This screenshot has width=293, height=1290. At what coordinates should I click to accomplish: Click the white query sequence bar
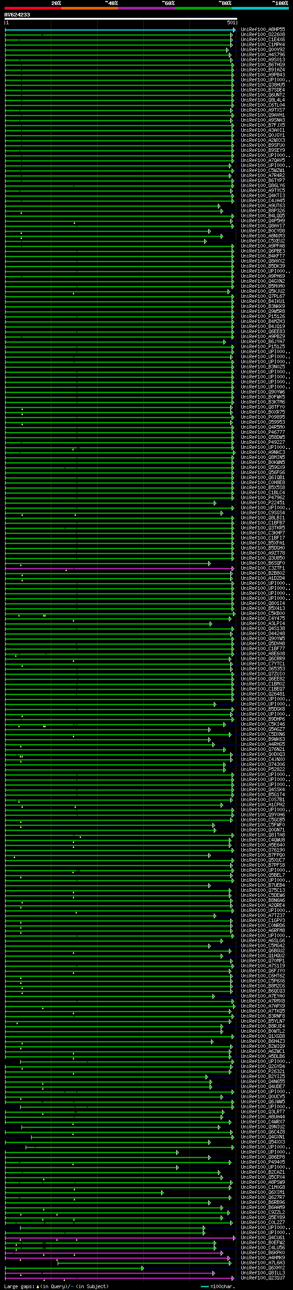coord(121,19)
